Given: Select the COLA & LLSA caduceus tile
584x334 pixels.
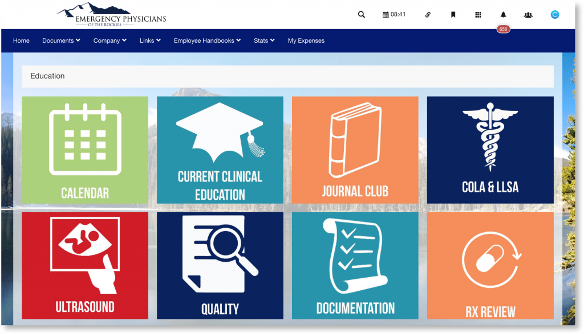Looking at the screenshot, I should tap(490, 150).
